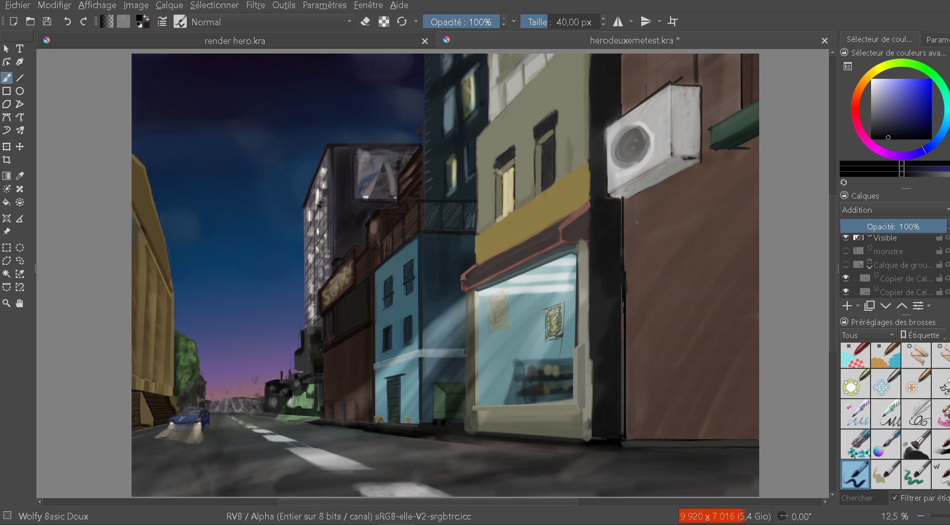Click the Étiquette button
The height and width of the screenshot is (525, 950).
click(922, 335)
